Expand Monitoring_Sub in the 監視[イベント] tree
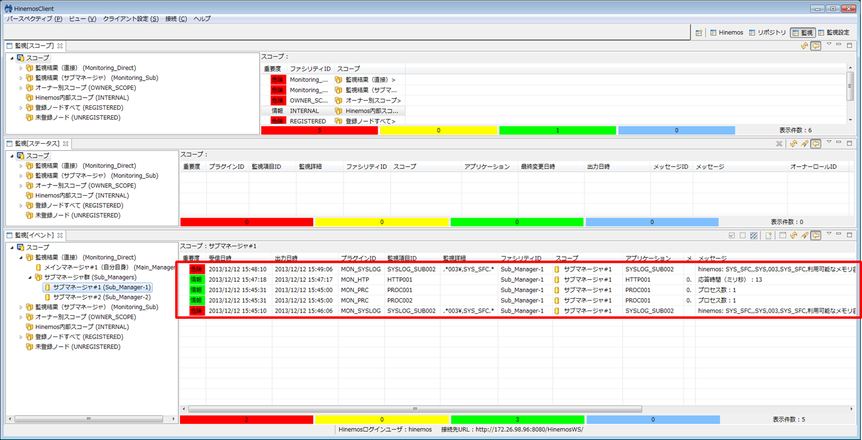Viewport: 862px width, 440px height. point(21,307)
